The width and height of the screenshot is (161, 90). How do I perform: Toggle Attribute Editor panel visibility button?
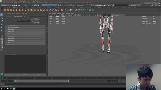click(x=156, y=5)
